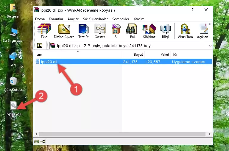Screen dimensions: 229x151
Task: Open the Komutlar menu
Action: pyautogui.click(x=56, y=19)
